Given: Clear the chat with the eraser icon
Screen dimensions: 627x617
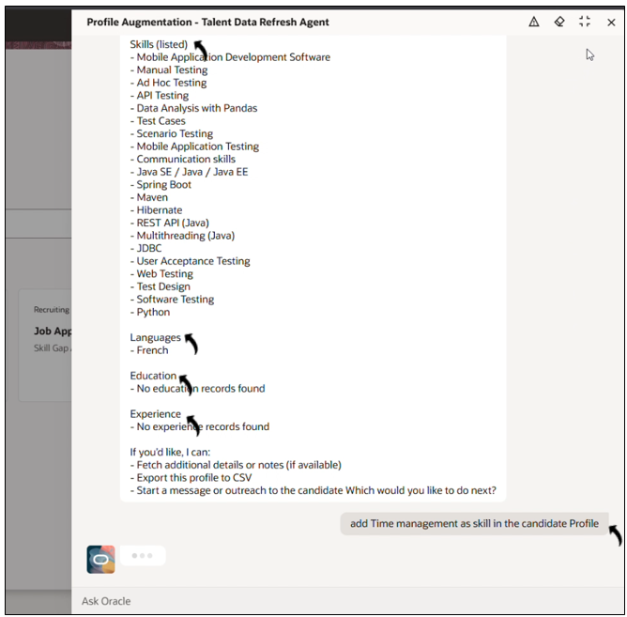Looking at the screenshot, I should click(559, 22).
